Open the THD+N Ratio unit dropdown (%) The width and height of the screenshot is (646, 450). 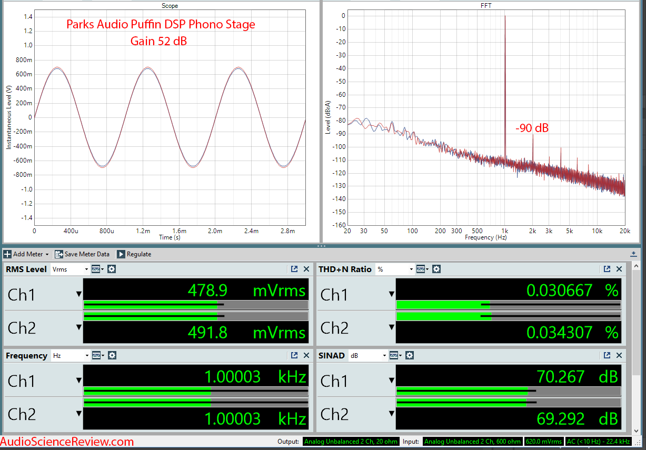(x=394, y=269)
